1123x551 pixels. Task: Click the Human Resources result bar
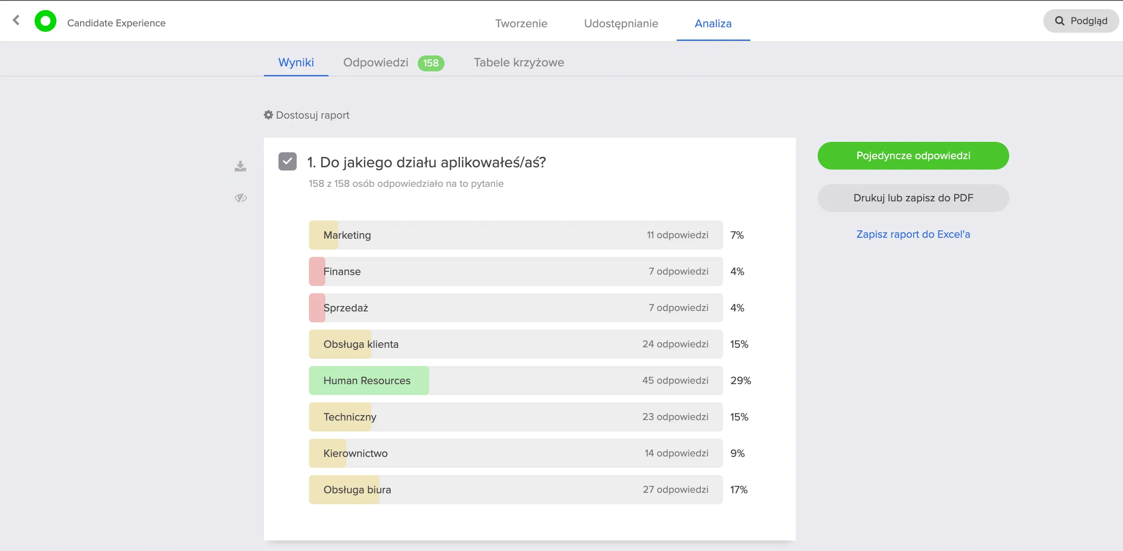coord(516,381)
